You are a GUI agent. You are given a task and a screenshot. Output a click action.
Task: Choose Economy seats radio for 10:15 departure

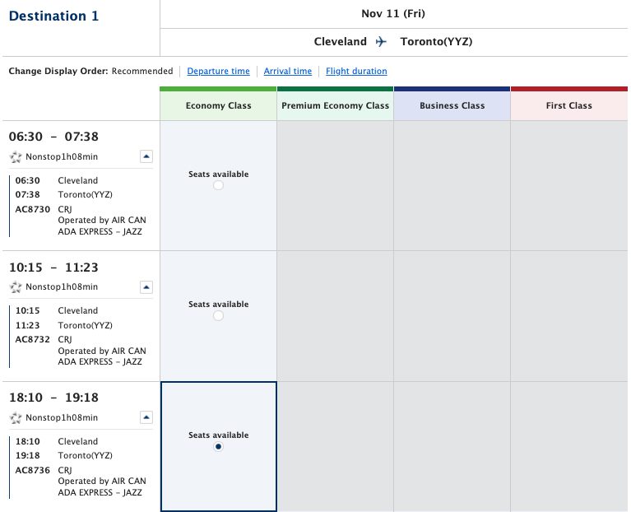tap(218, 316)
